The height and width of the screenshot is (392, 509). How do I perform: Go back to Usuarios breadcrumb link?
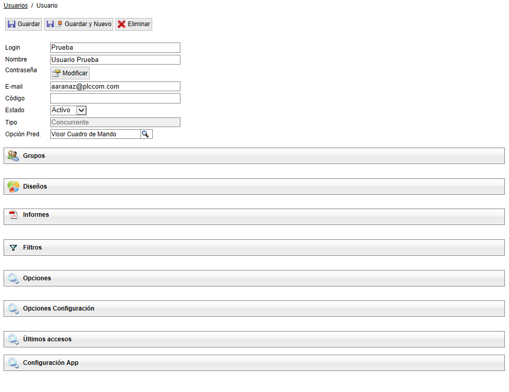[15, 6]
